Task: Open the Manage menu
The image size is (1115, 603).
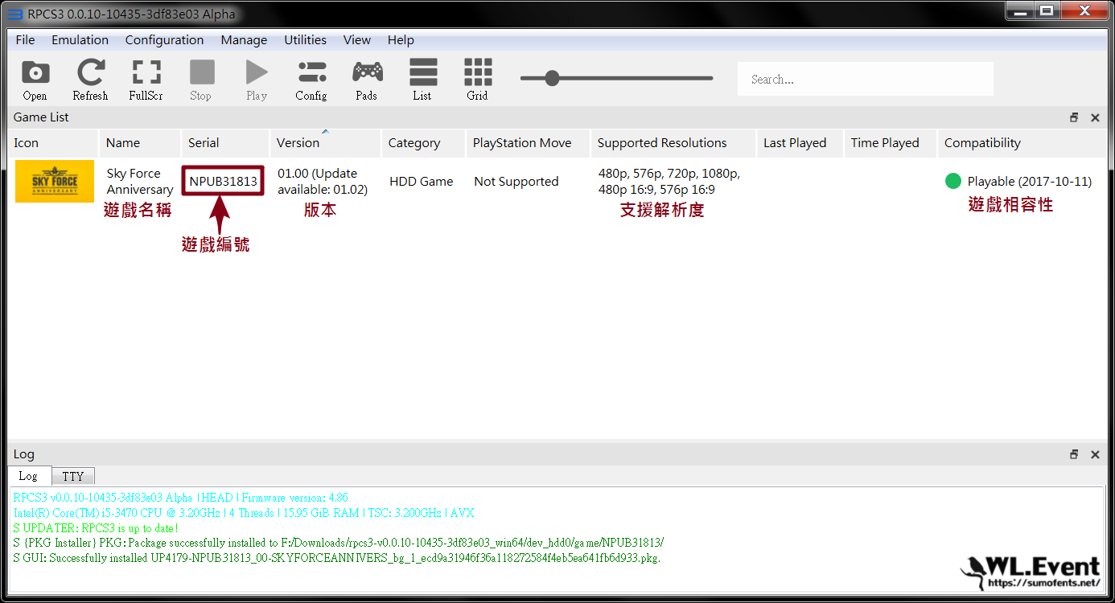Action: (x=244, y=39)
